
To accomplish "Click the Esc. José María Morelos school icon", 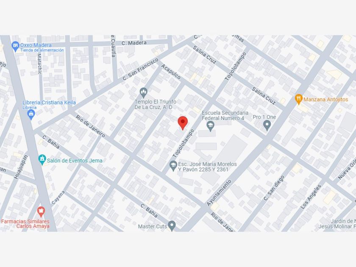I will pos(173,166).
